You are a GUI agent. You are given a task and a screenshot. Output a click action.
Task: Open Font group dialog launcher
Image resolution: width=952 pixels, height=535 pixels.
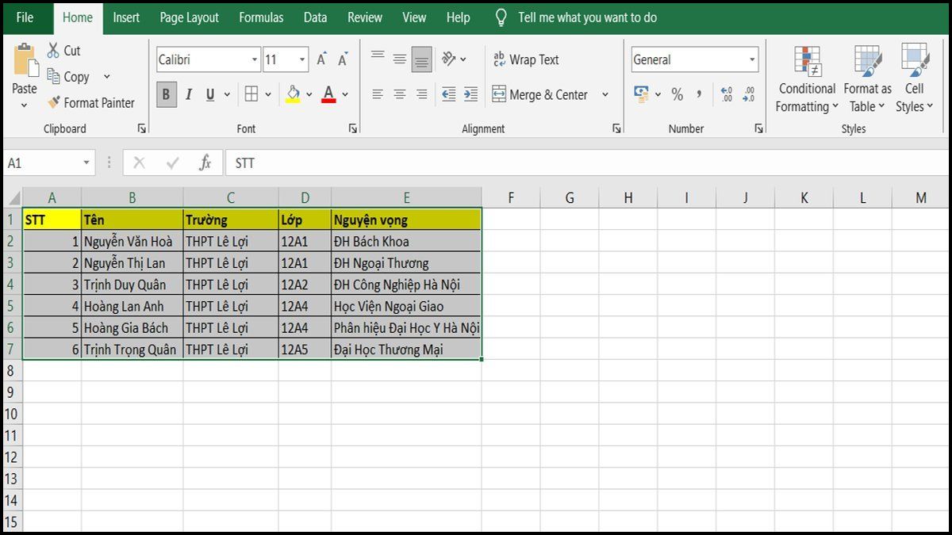pos(353,128)
